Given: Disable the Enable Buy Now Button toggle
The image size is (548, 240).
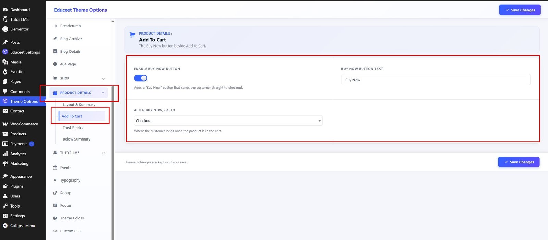Looking at the screenshot, I should [140, 78].
